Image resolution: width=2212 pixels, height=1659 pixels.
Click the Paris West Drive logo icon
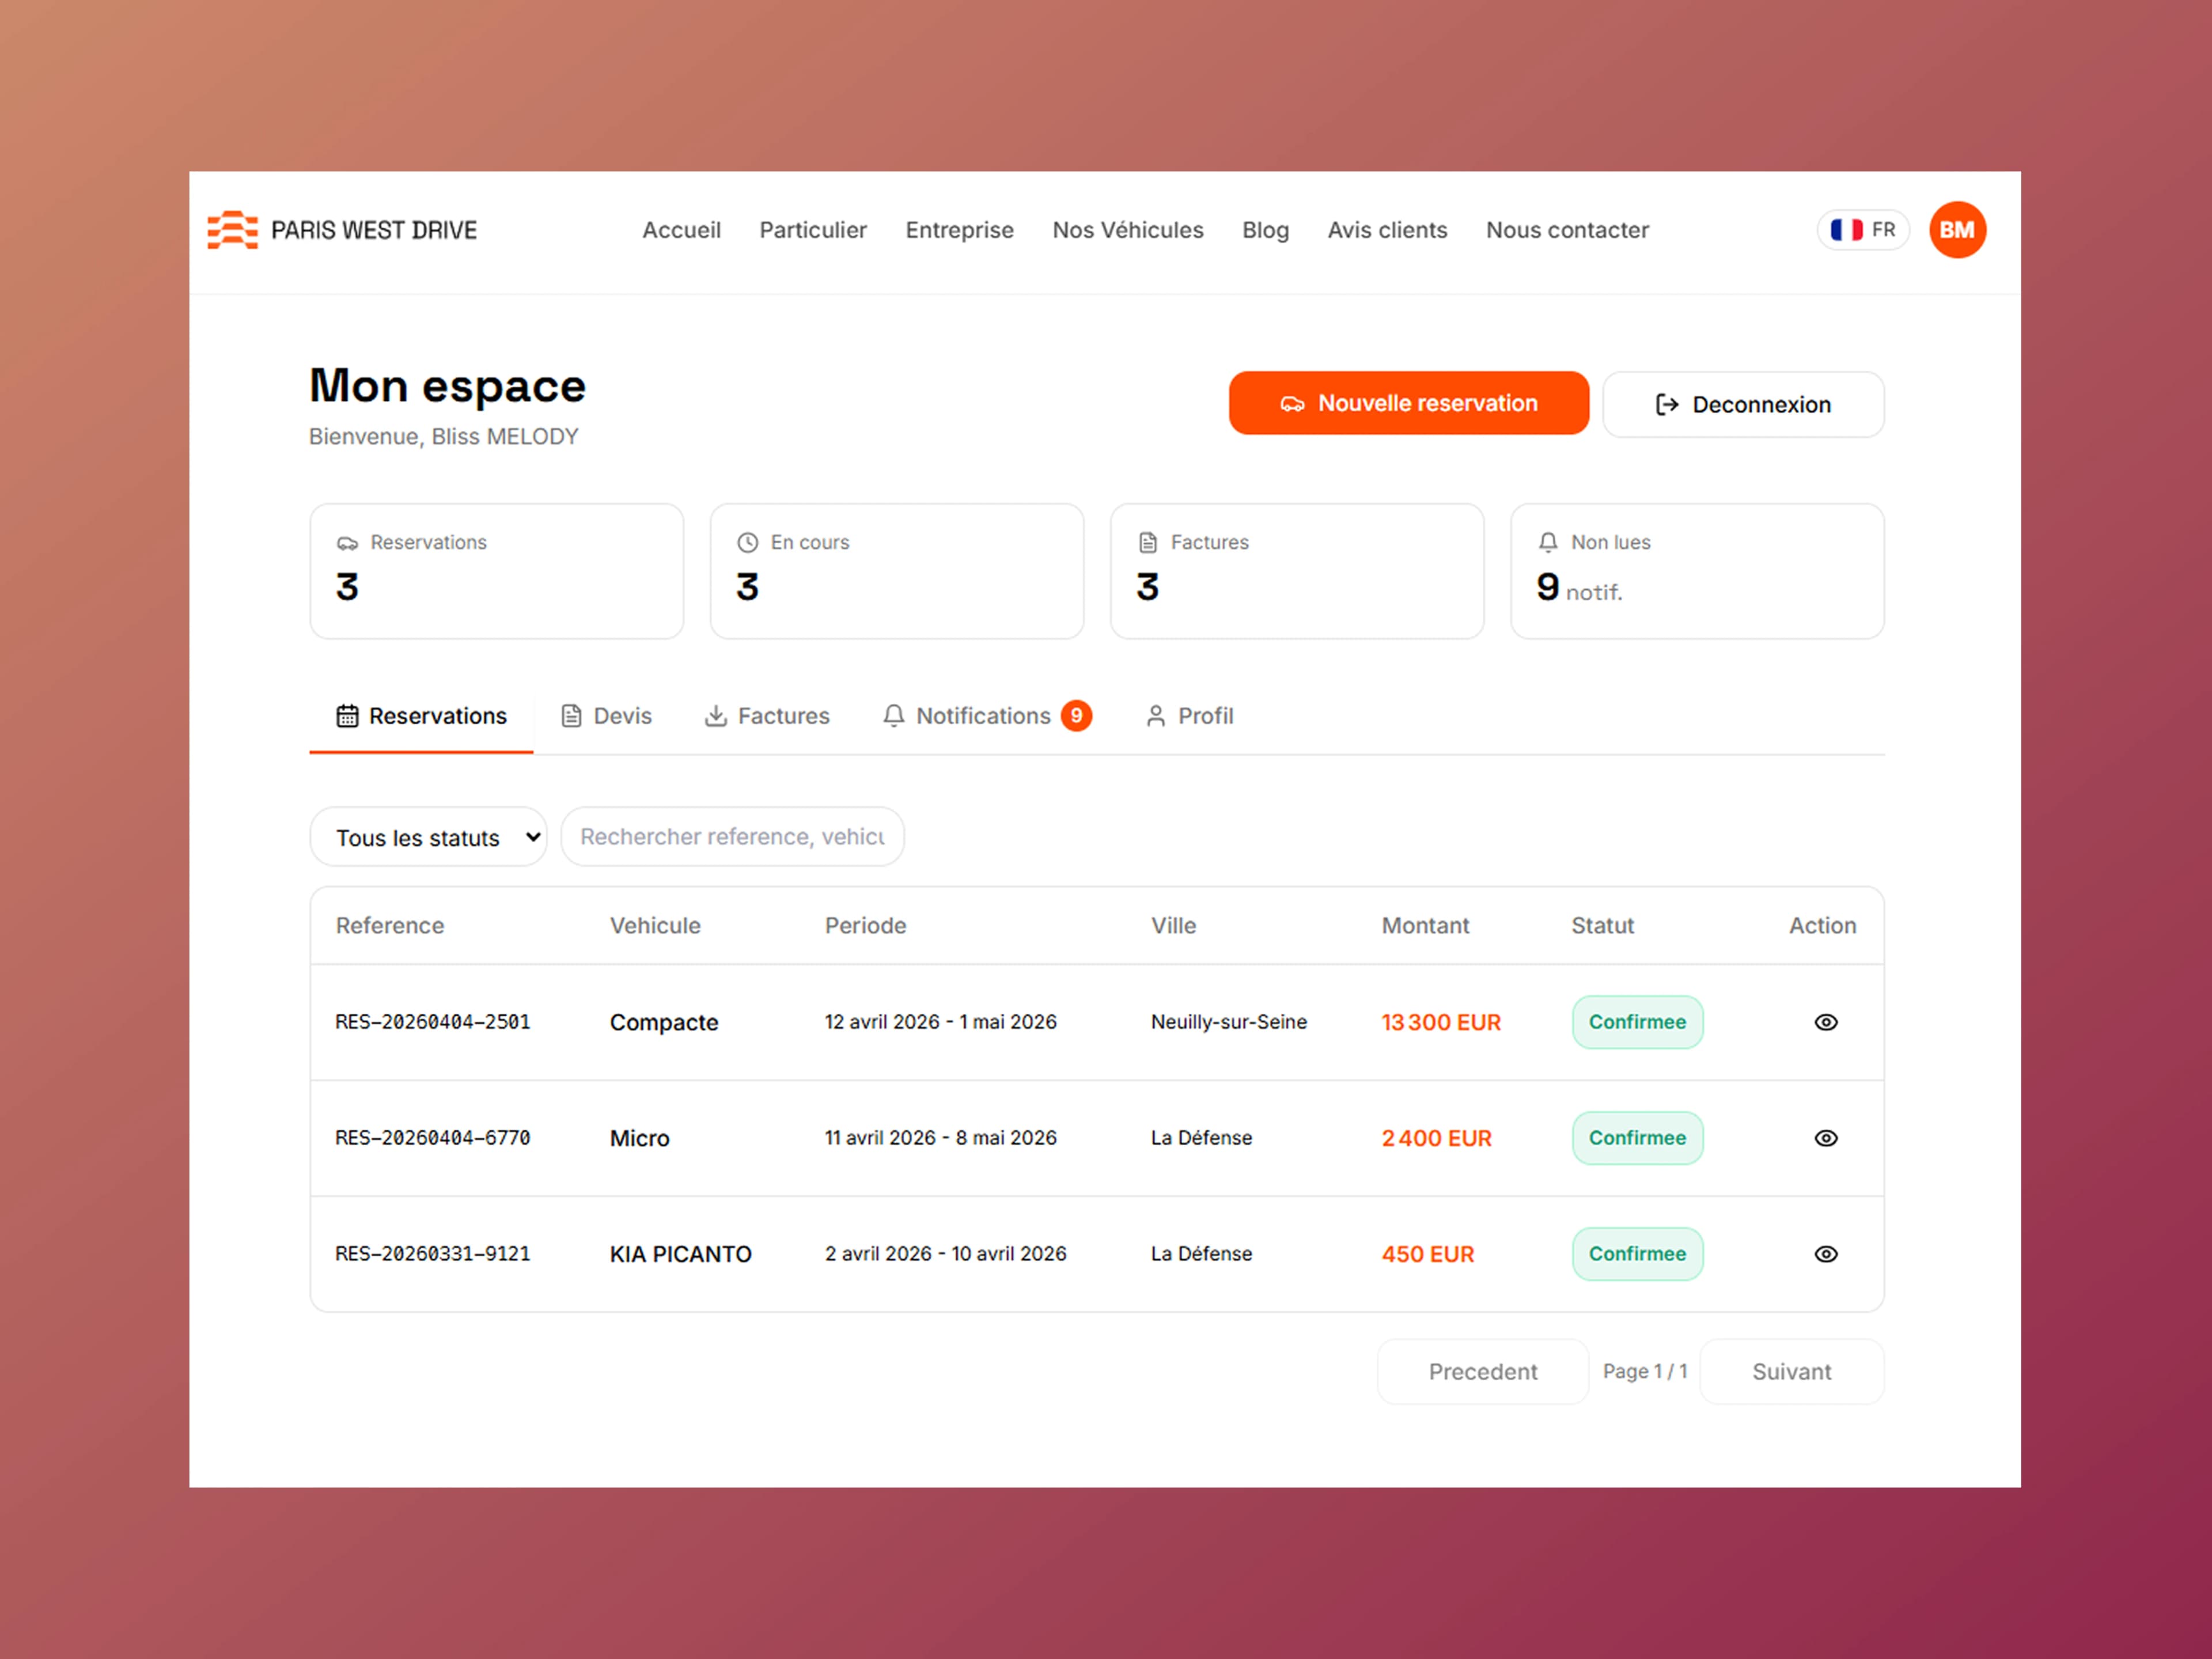tap(232, 230)
